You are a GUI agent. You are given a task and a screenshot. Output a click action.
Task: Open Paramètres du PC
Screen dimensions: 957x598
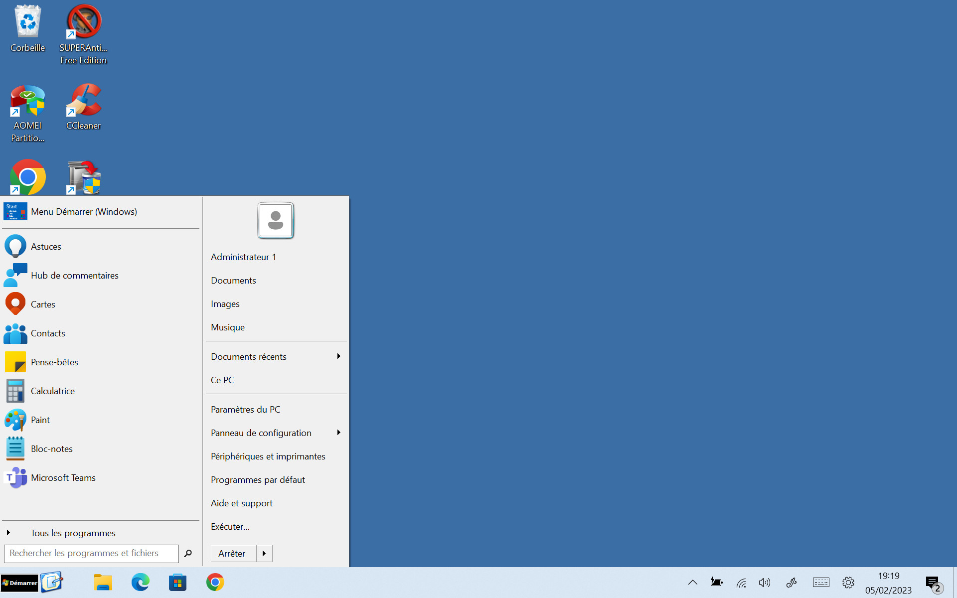coord(276,409)
